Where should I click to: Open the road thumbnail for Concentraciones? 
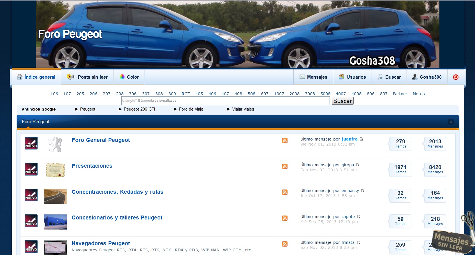click(55, 196)
